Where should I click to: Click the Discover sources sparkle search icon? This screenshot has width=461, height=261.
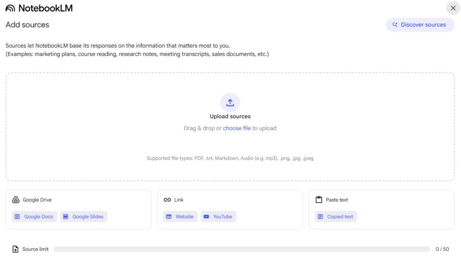(x=395, y=25)
